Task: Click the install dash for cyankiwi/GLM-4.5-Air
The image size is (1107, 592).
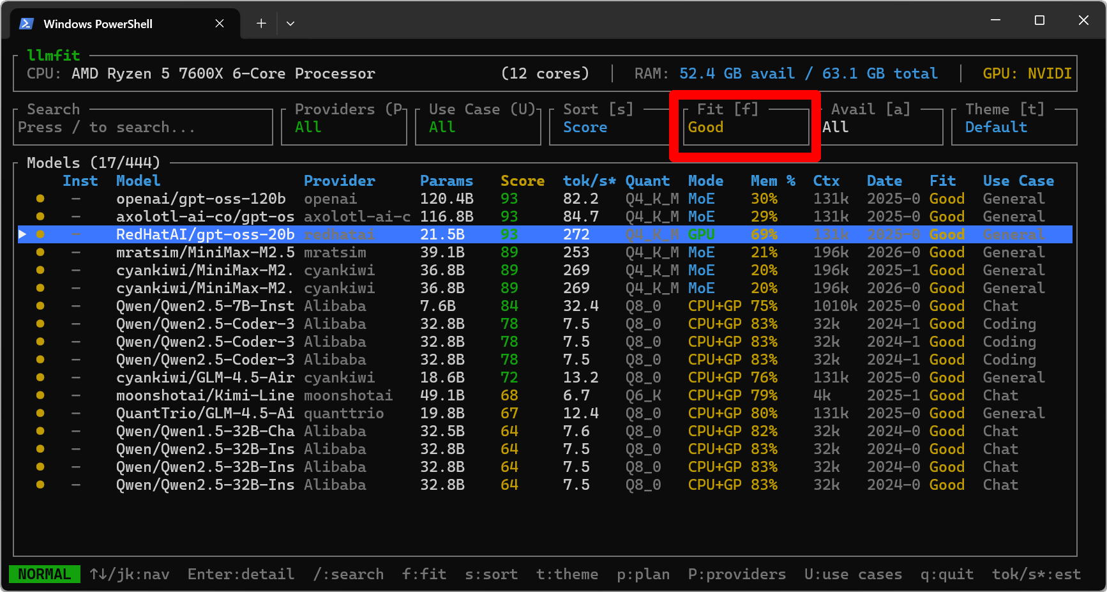Action: pos(76,377)
